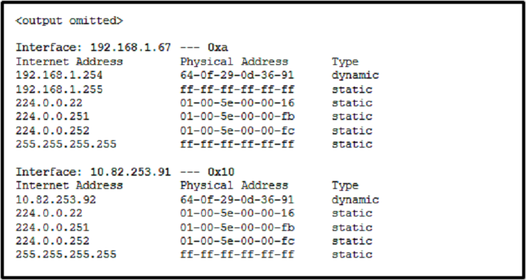Viewport: 526px width, 280px height.
Task: Click 01-00-5e-00-00-fb in the second table
Action: pyautogui.click(x=237, y=228)
